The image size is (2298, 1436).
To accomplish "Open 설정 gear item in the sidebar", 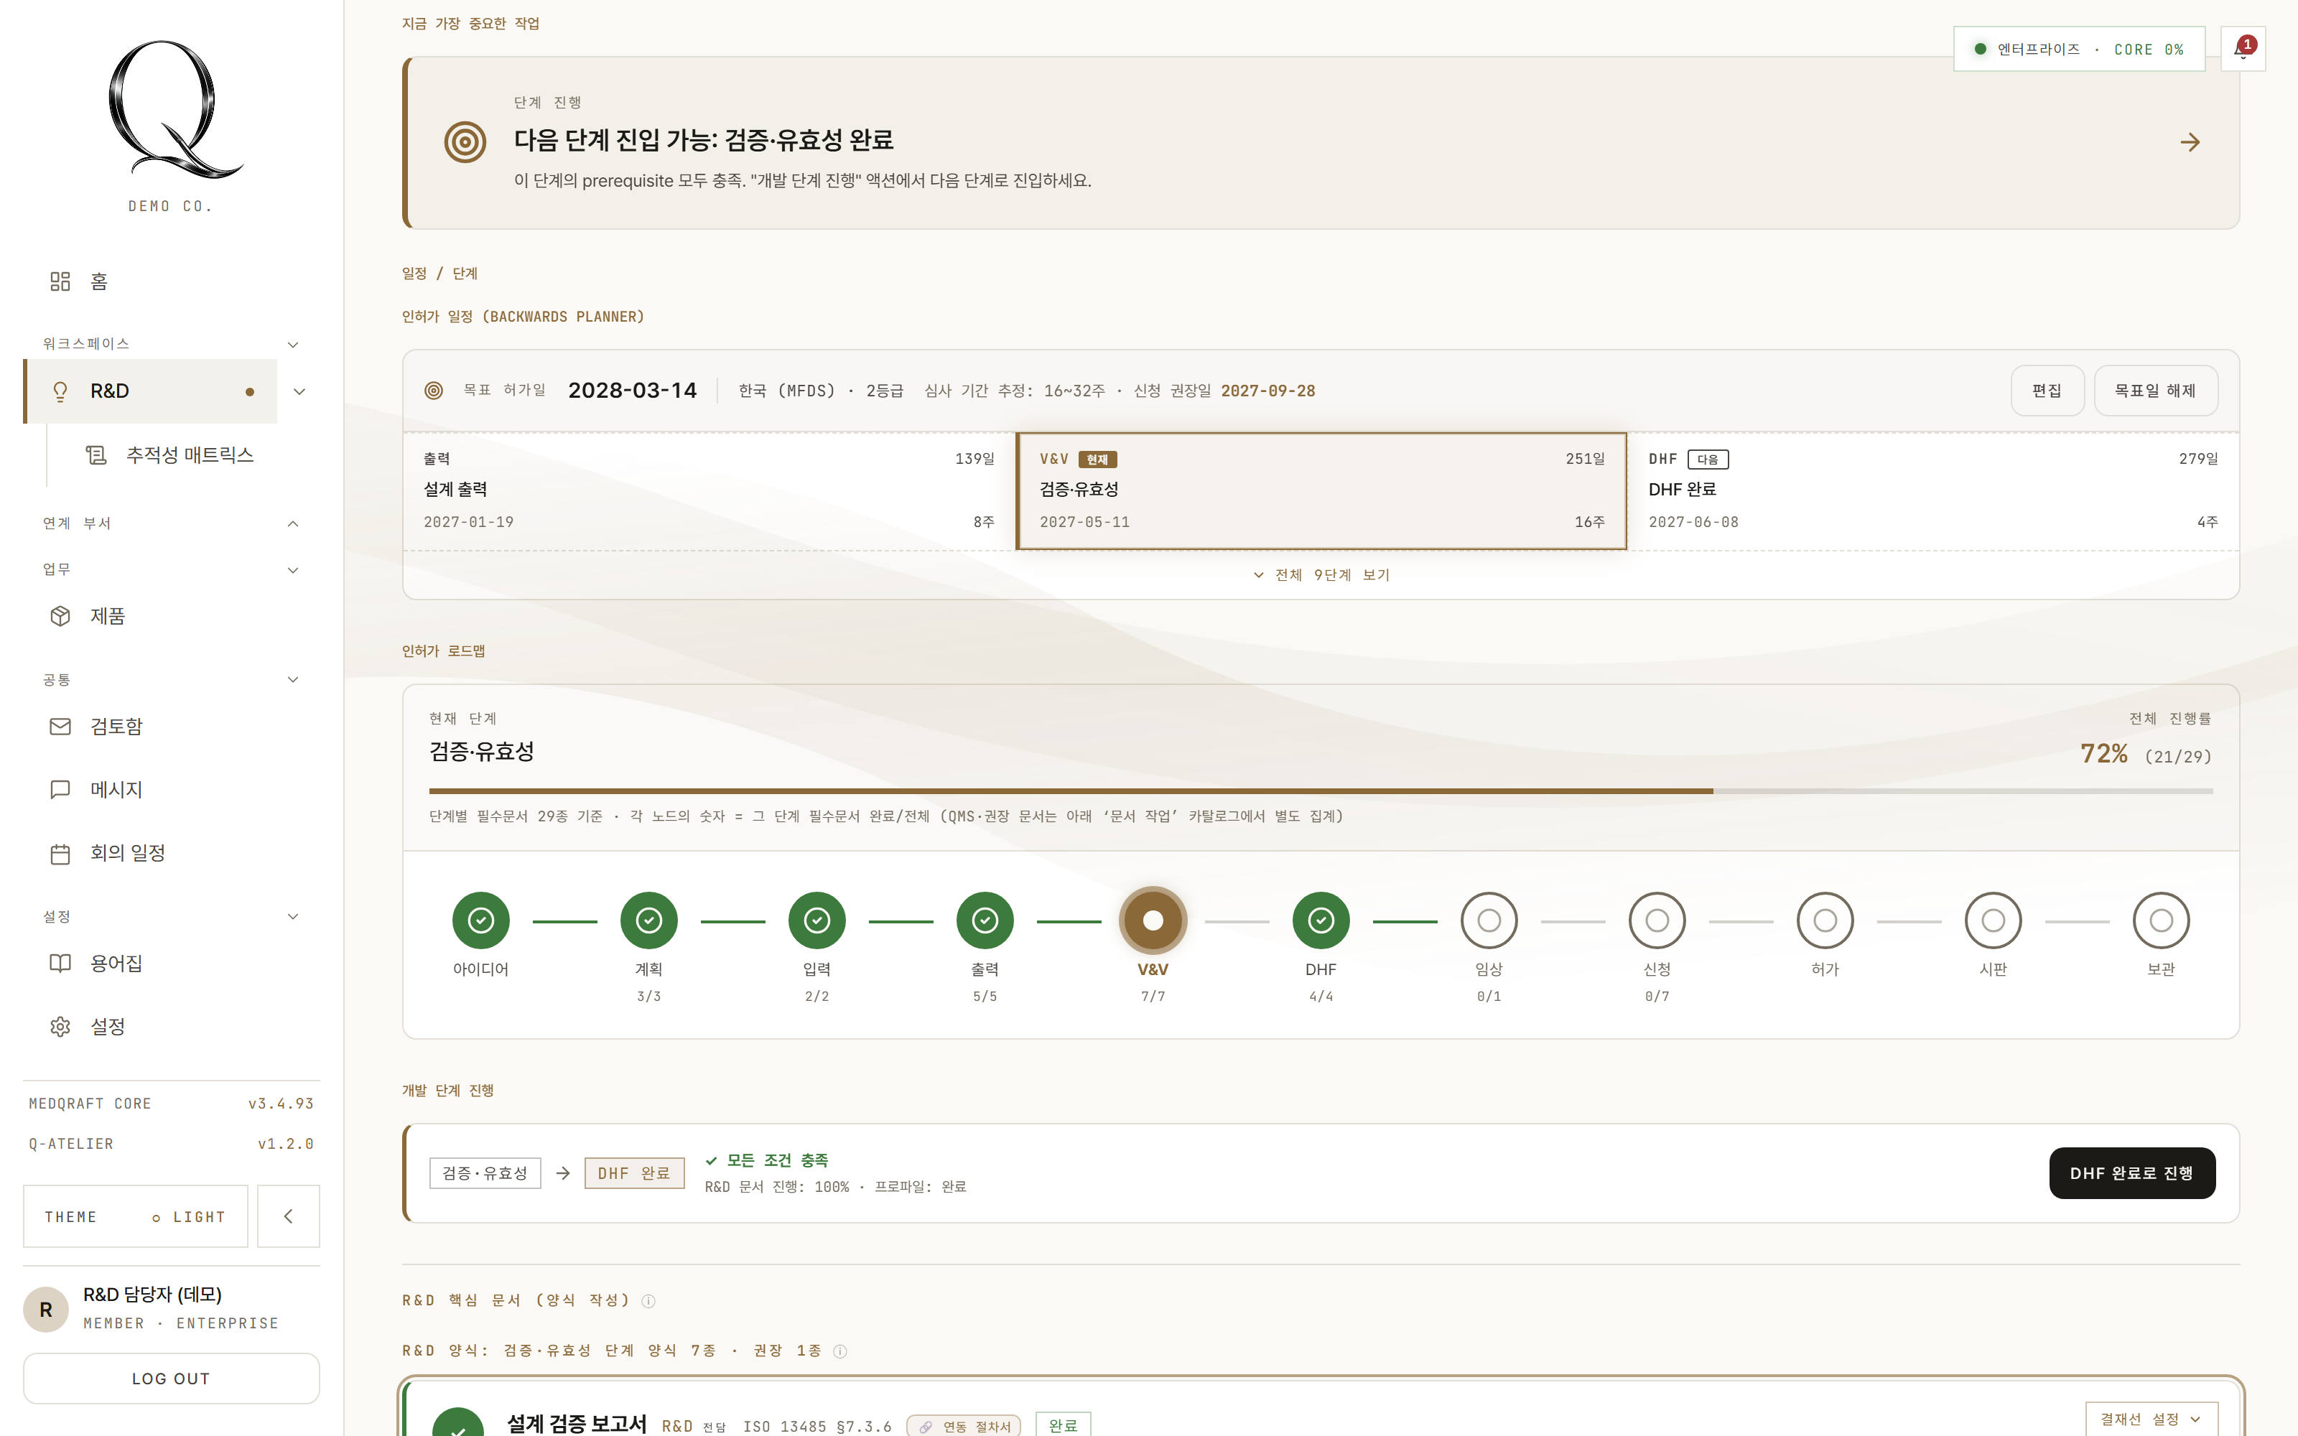I will (171, 1027).
